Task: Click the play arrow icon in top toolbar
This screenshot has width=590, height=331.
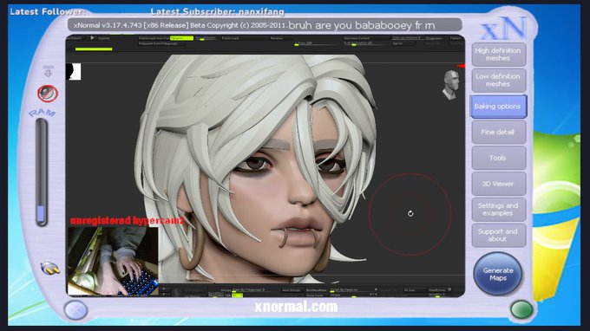Action: pyautogui.click(x=92, y=38)
